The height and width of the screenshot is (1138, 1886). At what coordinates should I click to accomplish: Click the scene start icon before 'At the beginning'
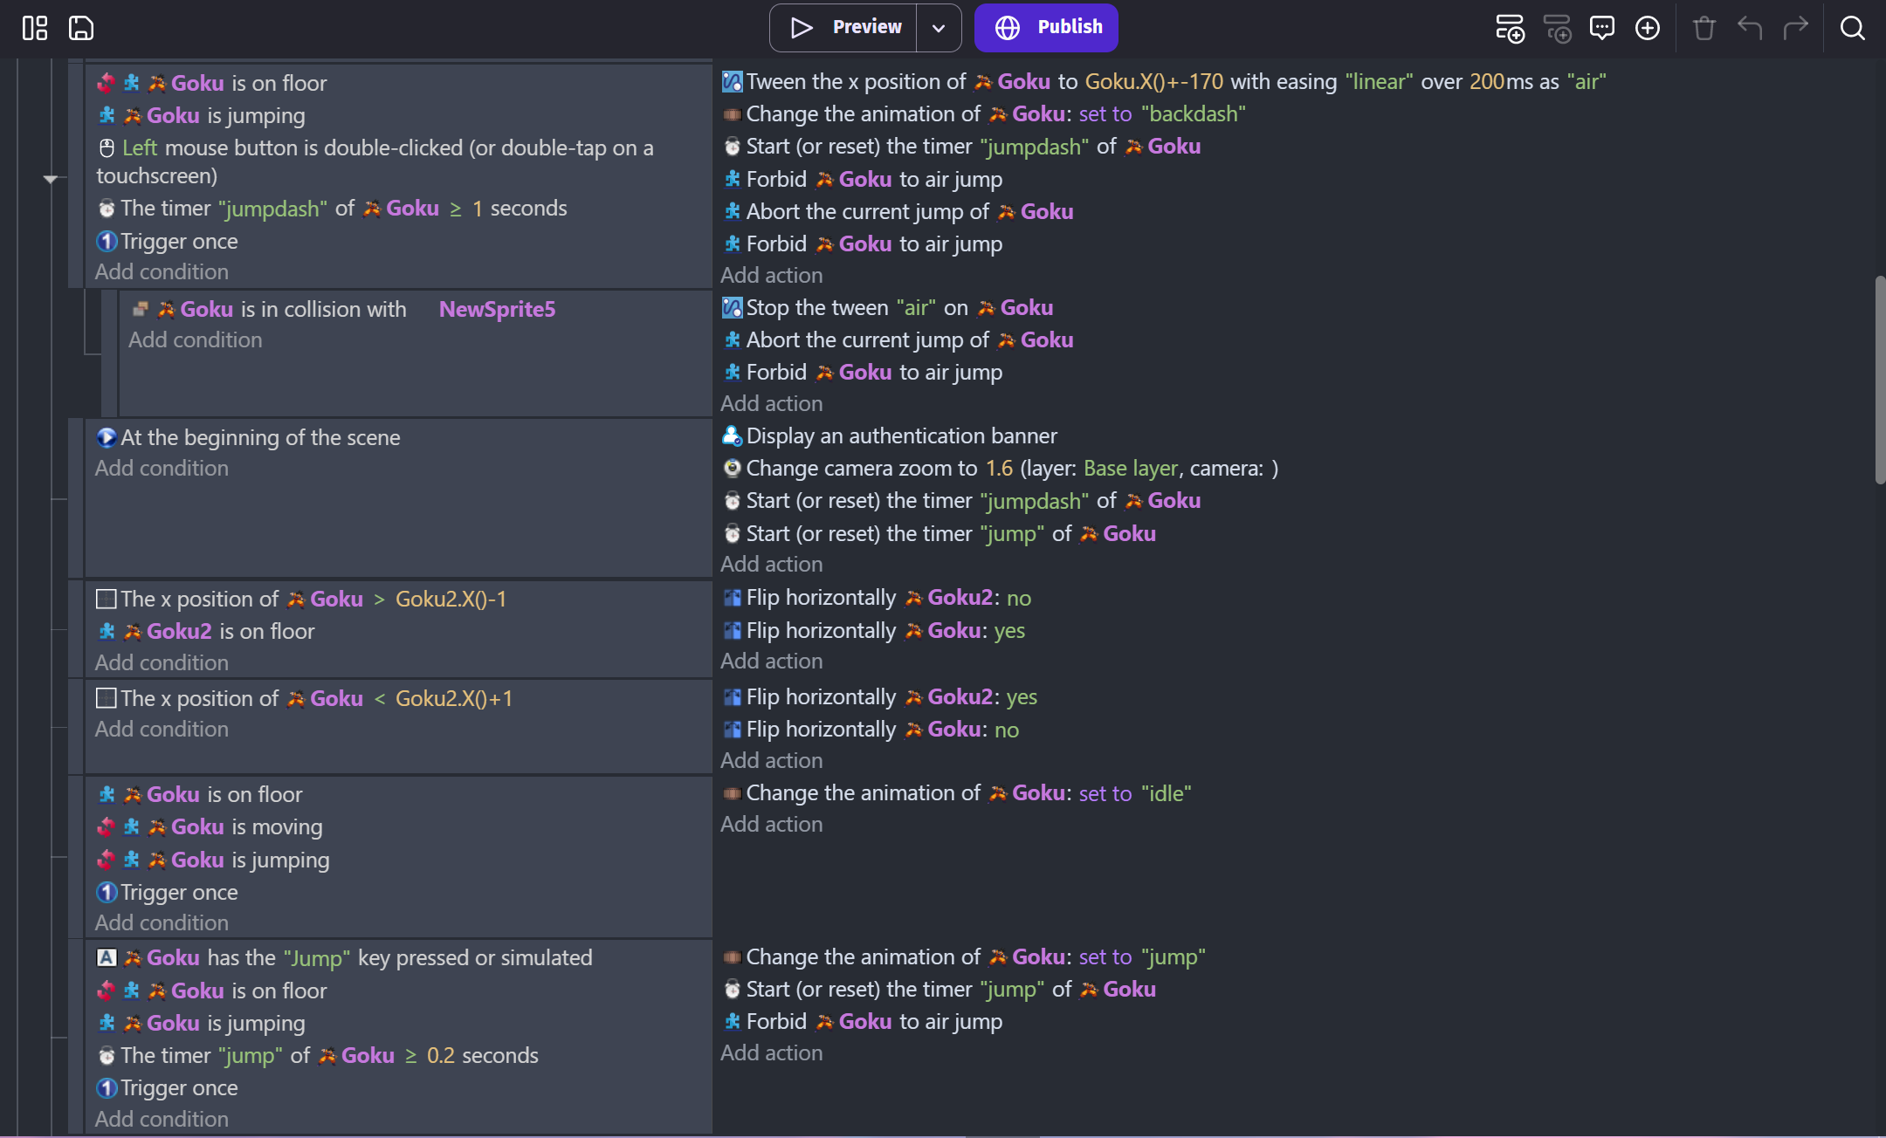[107, 437]
